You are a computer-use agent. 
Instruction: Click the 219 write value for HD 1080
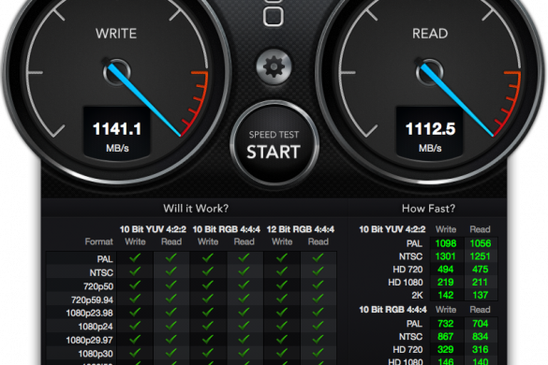(x=446, y=283)
